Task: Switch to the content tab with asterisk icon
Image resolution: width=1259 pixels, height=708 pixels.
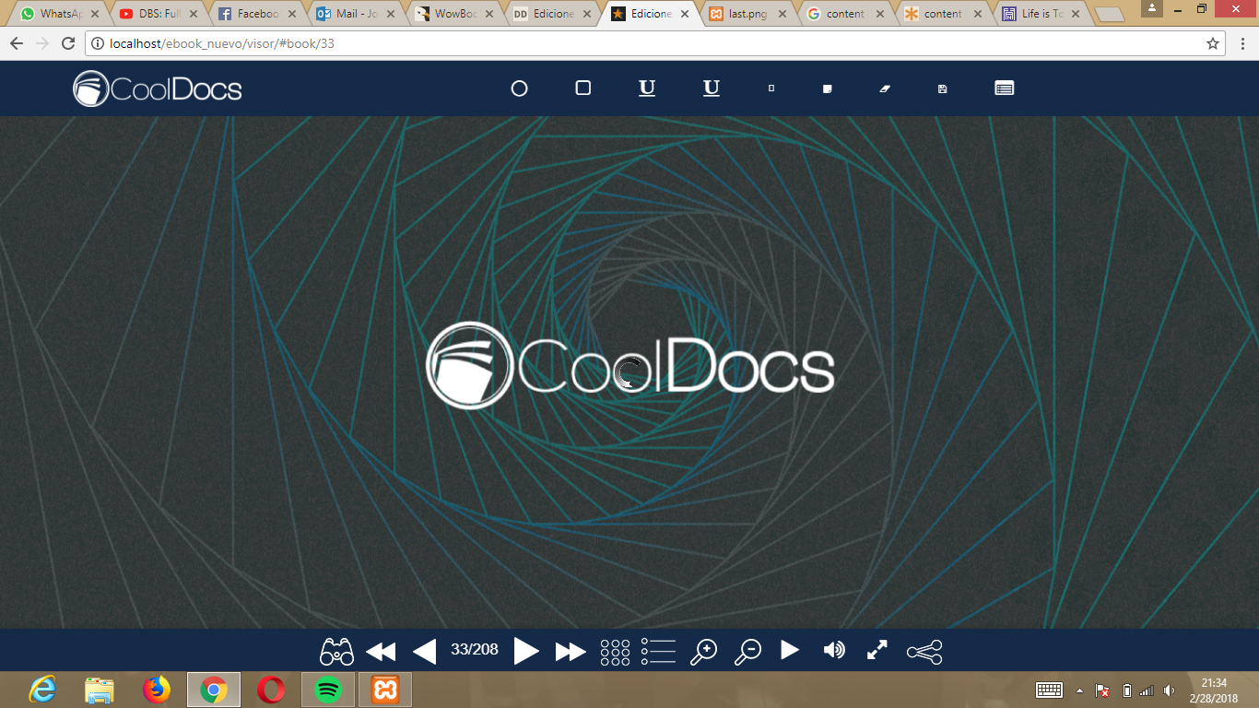Action: 944,14
